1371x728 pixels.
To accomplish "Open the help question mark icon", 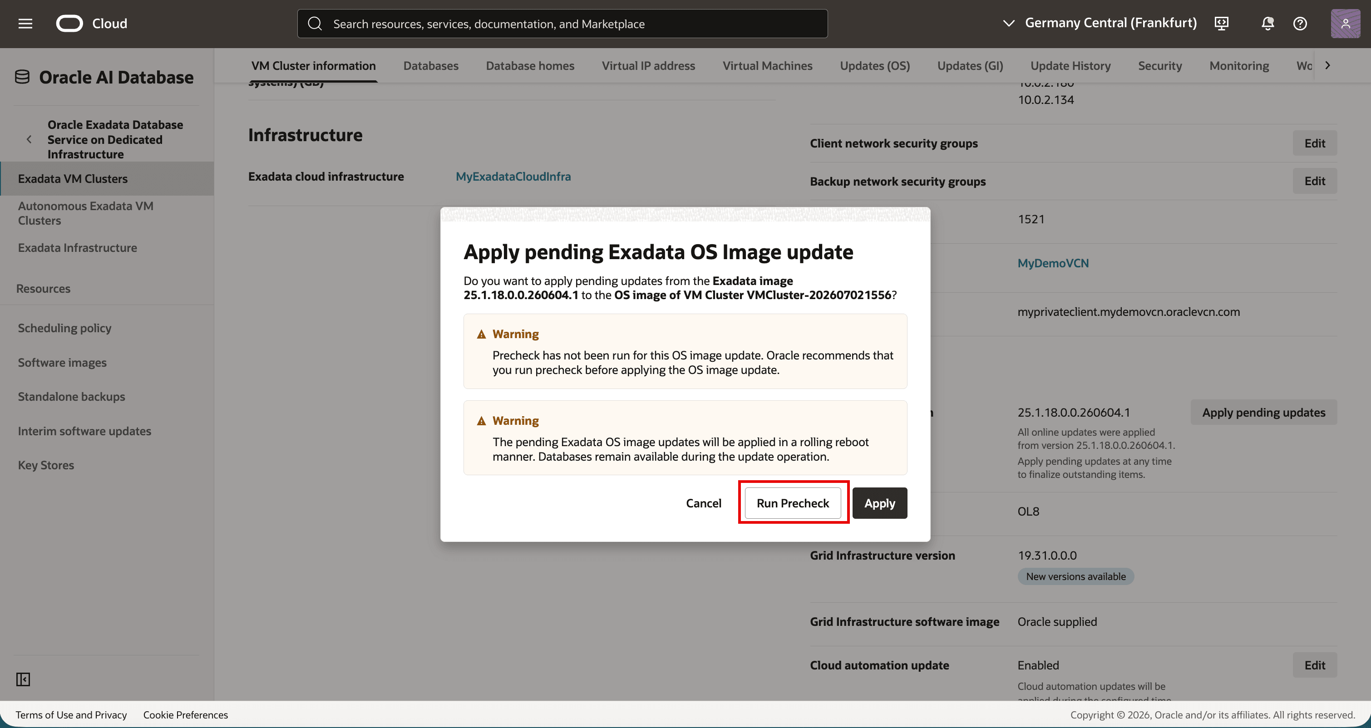I will pos(1300,24).
